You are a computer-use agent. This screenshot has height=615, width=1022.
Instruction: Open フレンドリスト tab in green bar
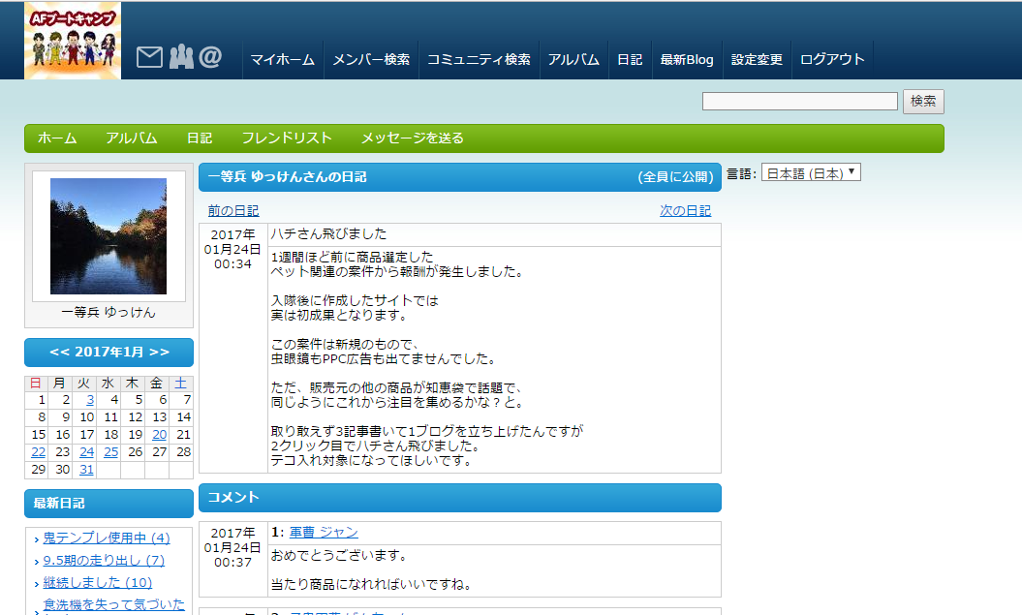point(287,138)
